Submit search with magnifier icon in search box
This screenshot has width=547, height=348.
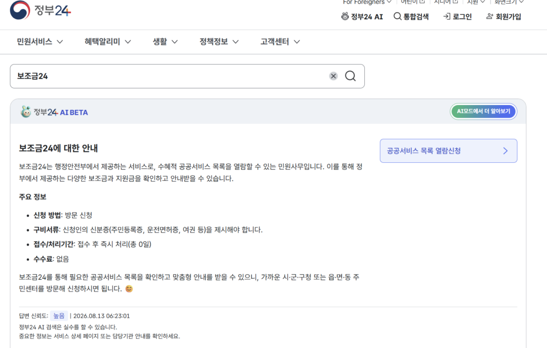point(350,76)
